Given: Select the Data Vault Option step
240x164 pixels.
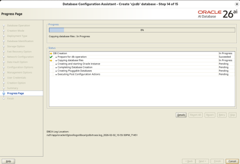Looking at the screenshot, I should (x=17, y=62).
